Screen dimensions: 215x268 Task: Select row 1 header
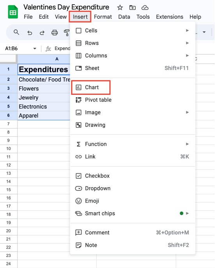tap(9, 69)
